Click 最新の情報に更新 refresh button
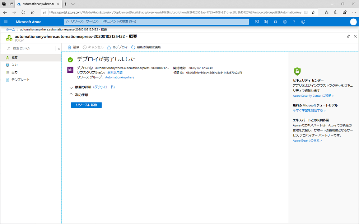Image resolution: width=359 pixels, height=224 pixels. (x=146, y=47)
